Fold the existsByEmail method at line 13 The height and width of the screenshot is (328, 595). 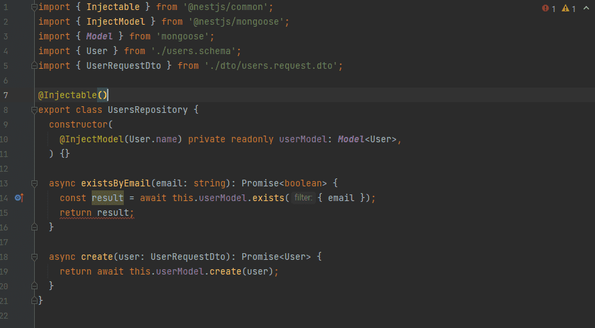click(x=34, y=184)
